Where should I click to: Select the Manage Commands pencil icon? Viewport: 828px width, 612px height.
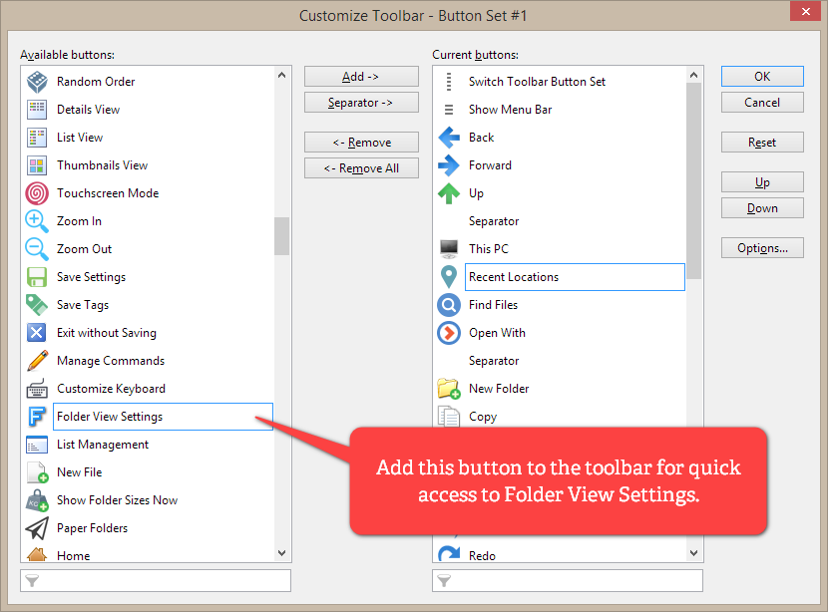point(37,361)
